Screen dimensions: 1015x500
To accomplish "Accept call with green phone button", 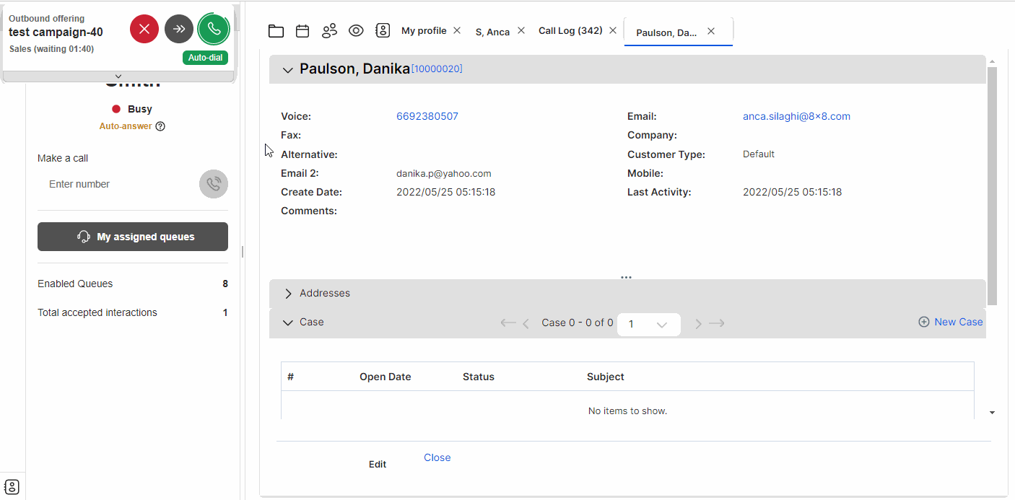I will click(214, 29).
